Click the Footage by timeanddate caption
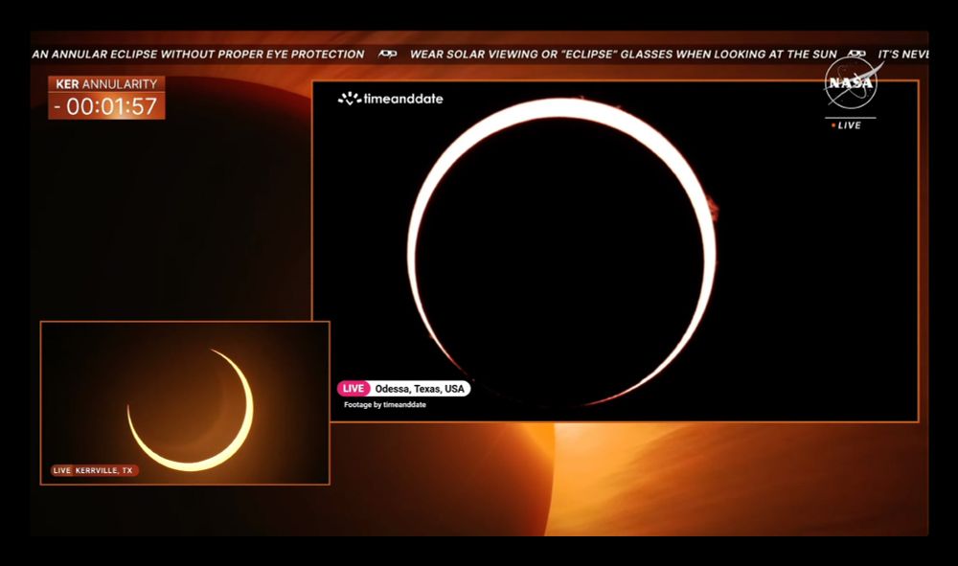 pyautogui.click(x=385, y=405)
